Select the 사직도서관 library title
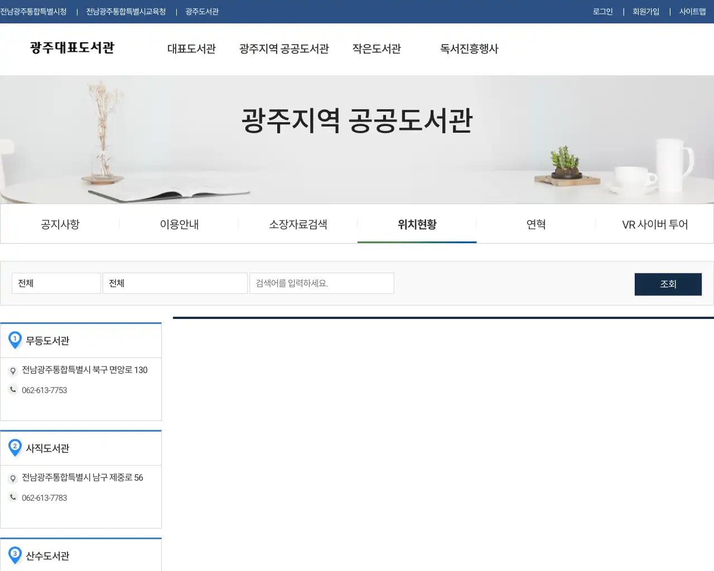 pos(47,448)
